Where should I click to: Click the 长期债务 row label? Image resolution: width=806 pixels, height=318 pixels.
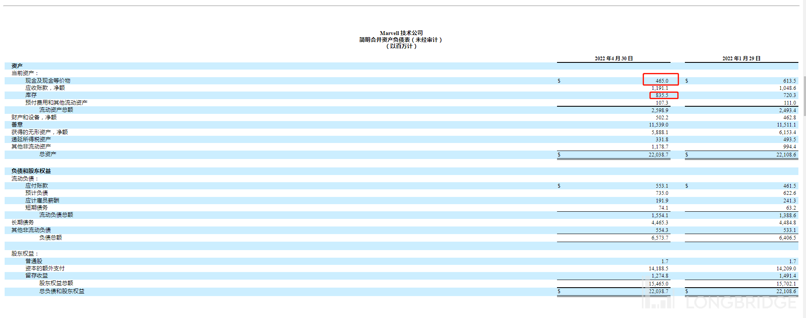23,222
